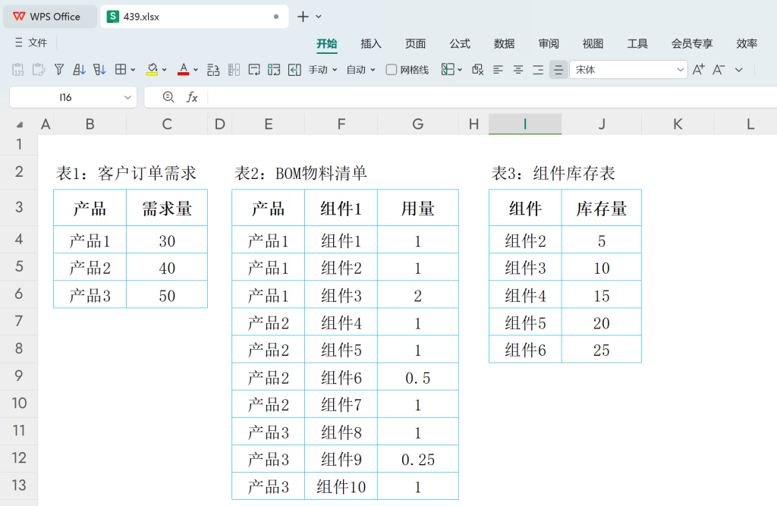Screen dimensions: 777x506
Task: Open the new tab dropdown chevron
Action: point(319,17)
